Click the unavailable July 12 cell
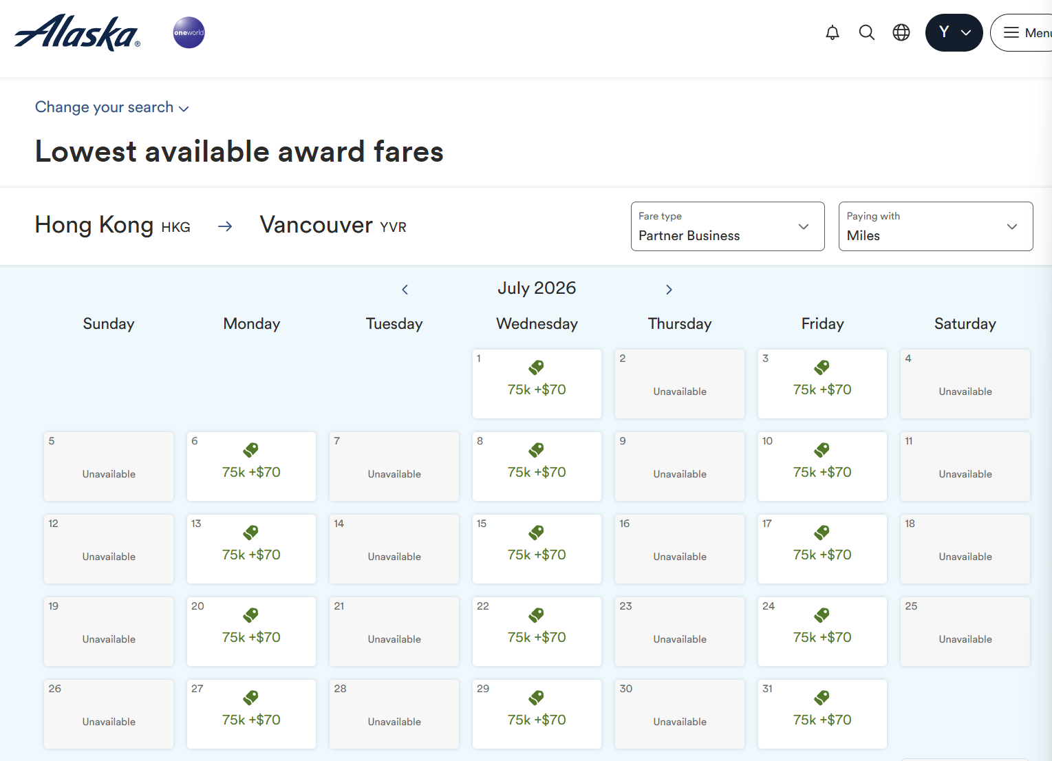1052x761 pixels. point(109,549)
